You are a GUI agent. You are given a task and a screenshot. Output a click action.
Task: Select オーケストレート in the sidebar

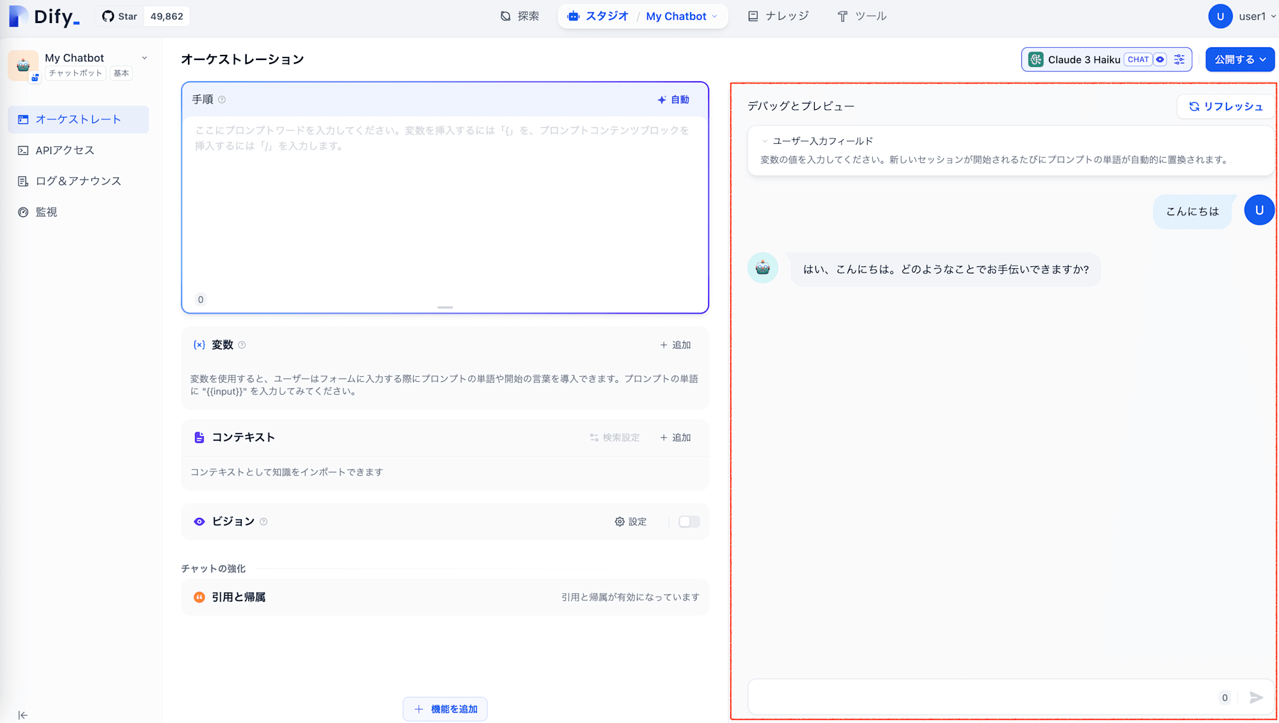[78, 119]
